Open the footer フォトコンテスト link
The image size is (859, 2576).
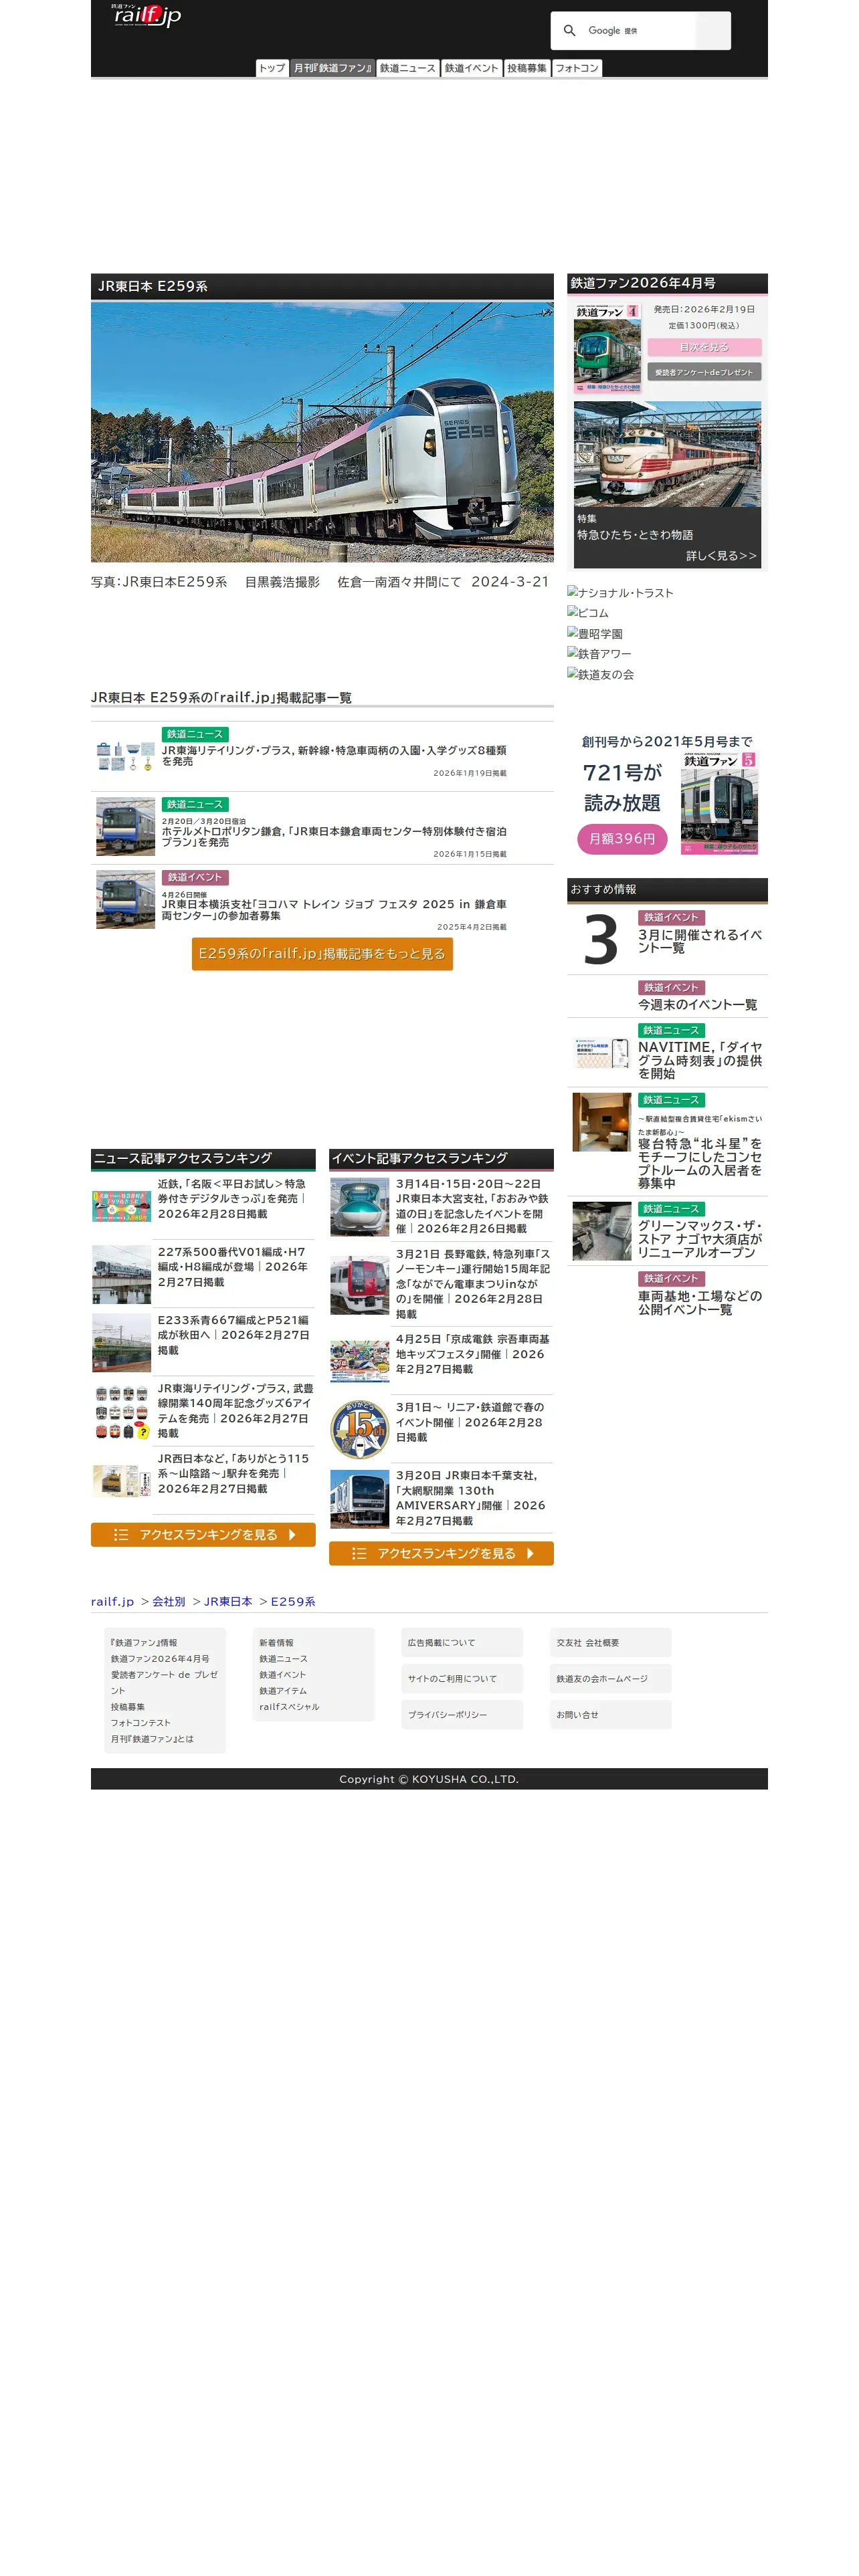141,1723
